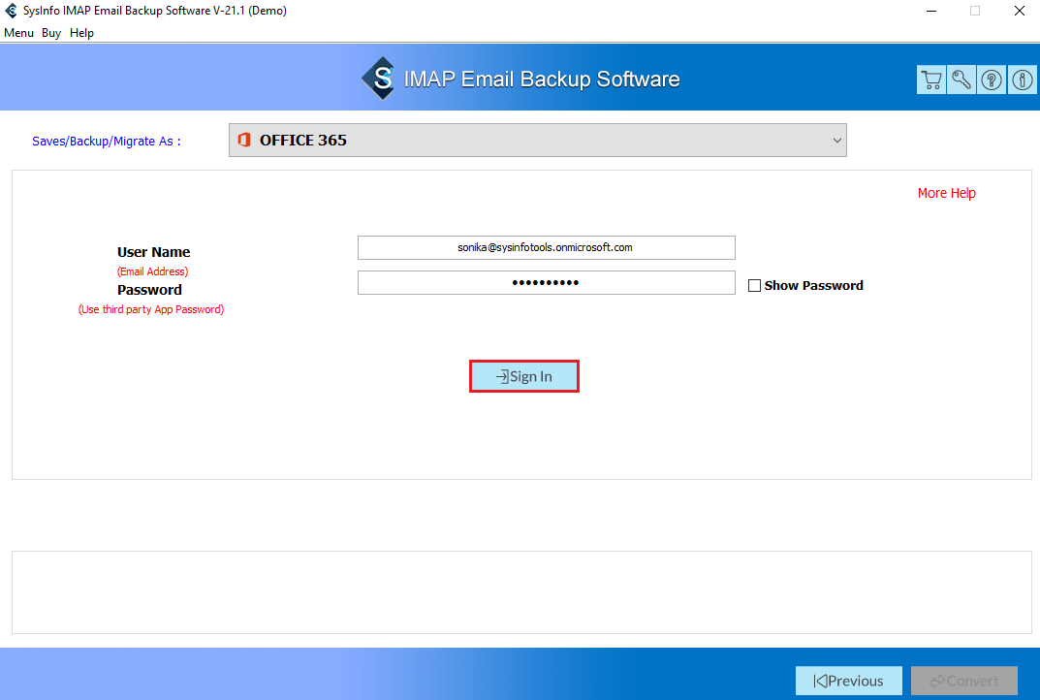
Task: Toggle the Show Password checkbox
Action: [754, 285]
